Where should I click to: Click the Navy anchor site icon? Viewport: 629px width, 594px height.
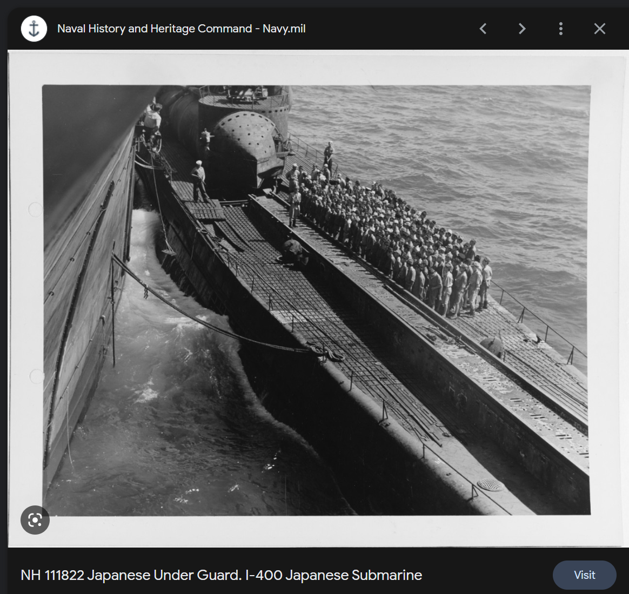(34, 29)
